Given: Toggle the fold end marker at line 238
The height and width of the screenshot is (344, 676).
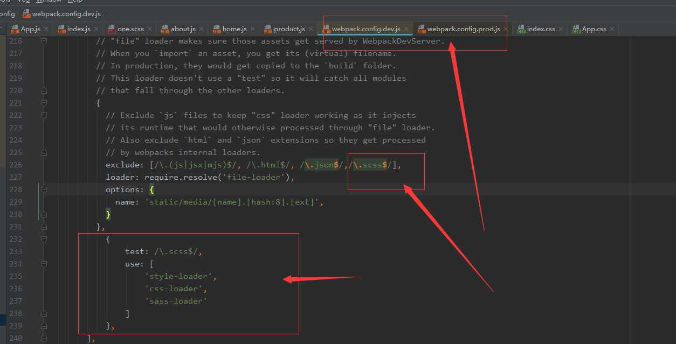Looking at the screenshot, I should click(44, 313).
